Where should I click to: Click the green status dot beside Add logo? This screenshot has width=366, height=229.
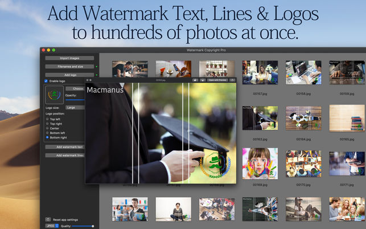[x=97, y=75]
